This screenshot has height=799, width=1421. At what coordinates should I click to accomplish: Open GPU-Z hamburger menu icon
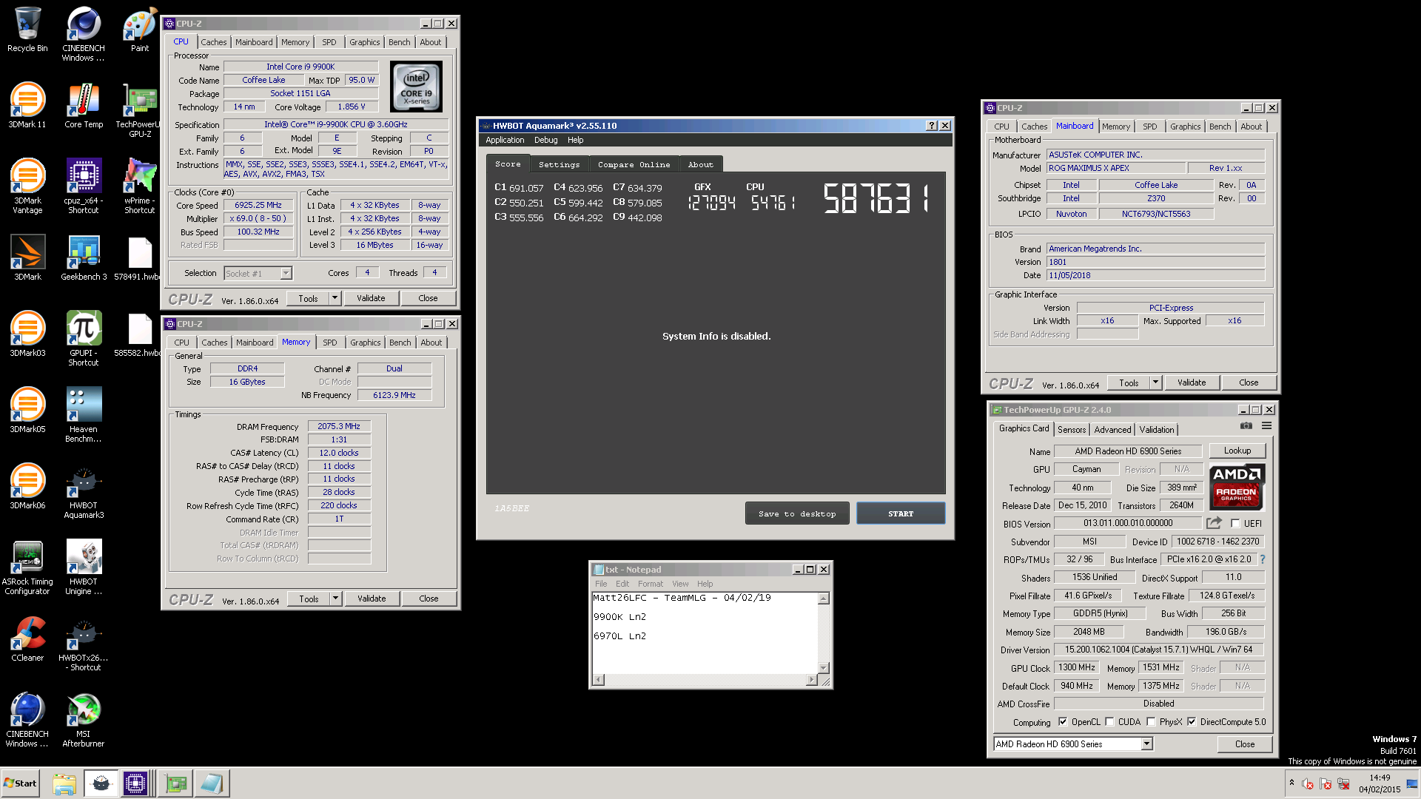[1266, 426]
